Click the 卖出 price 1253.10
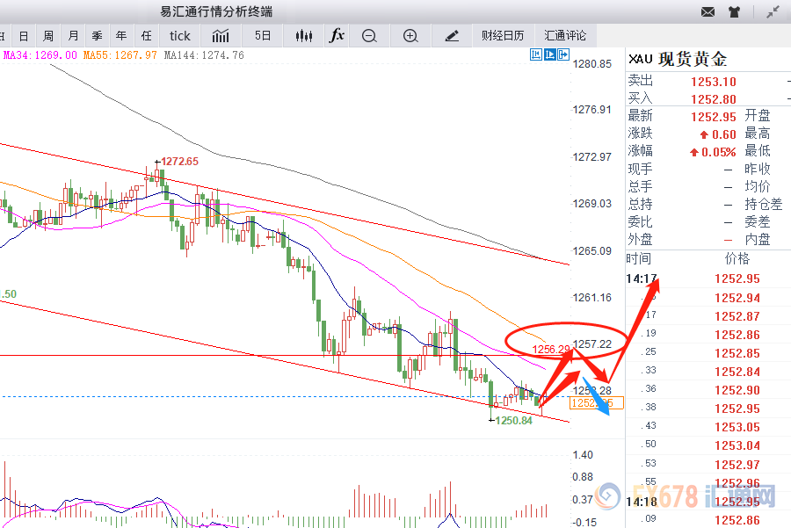Screen dimensions: 791x528 coord(714,82)
